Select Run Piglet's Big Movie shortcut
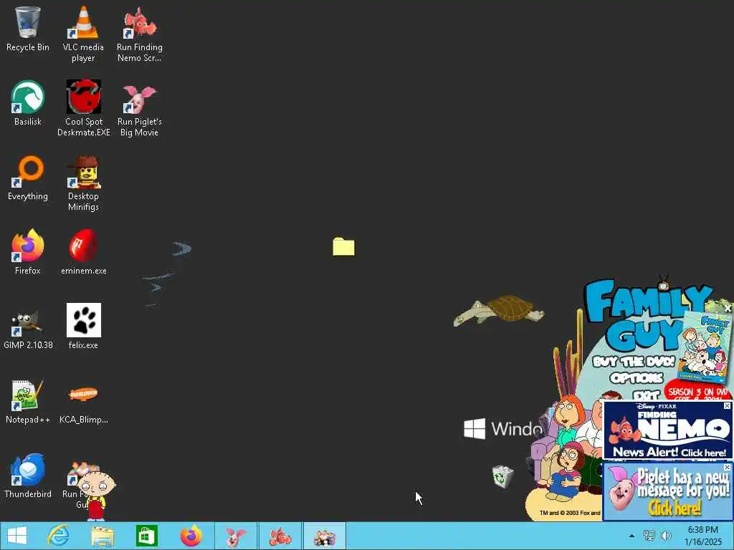734x550 pixels. 140,109
